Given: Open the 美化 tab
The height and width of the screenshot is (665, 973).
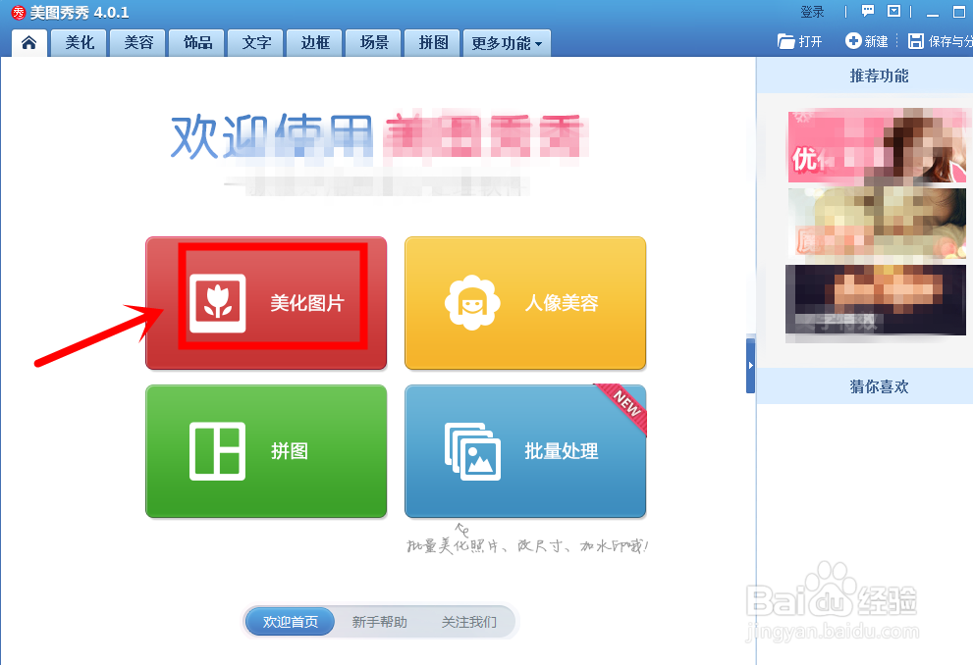Looking at the screenshot, I should click(79, 43).
